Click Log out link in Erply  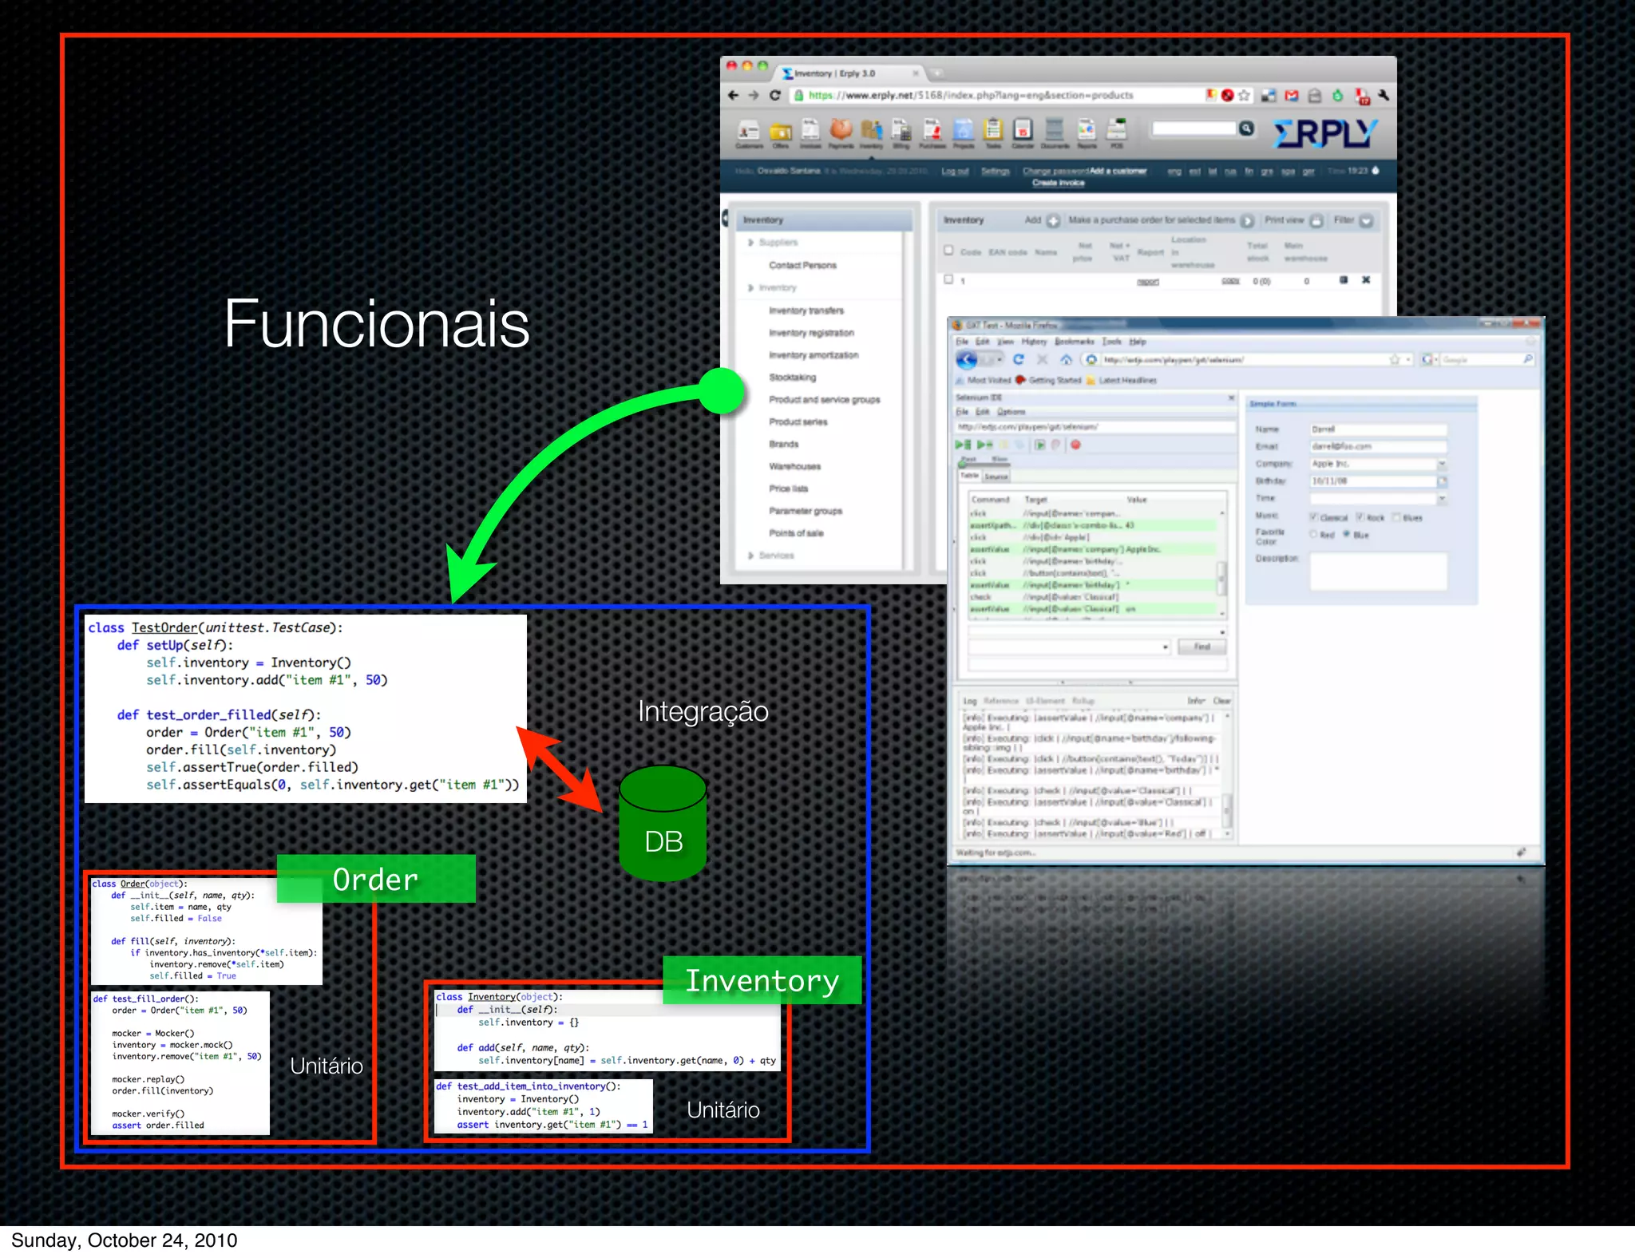(955, 172)
